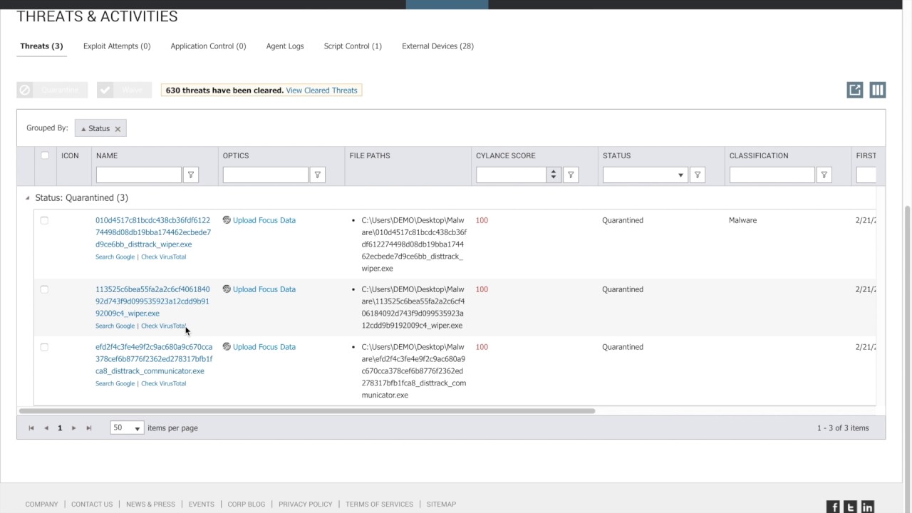Check the box for disttrack_communicator.exe threat
The height and width of the screenshot is (513, 912).
click(44, 347)
